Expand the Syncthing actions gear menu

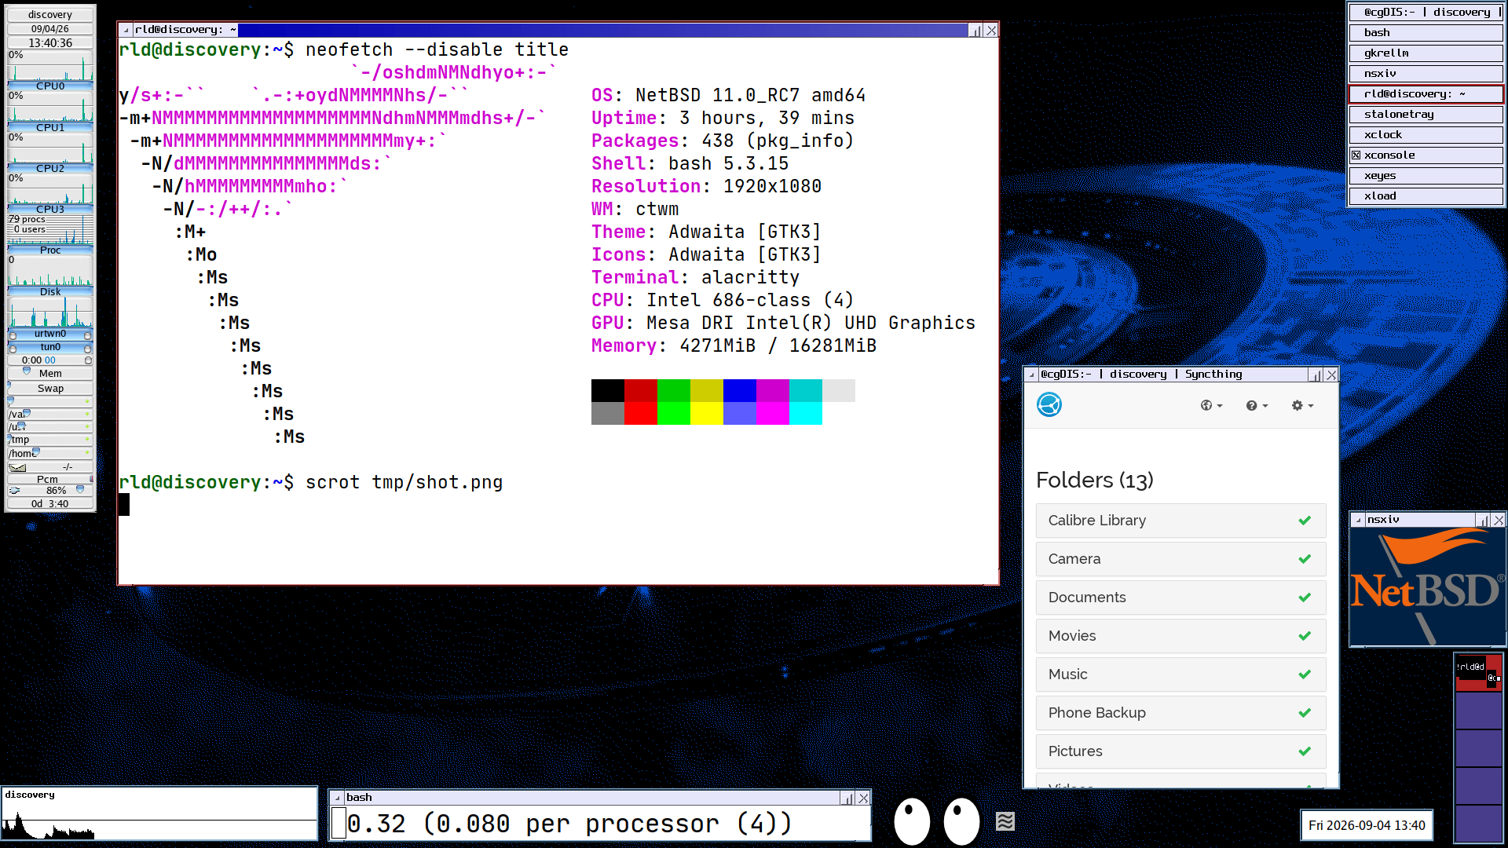[1302, 405]
